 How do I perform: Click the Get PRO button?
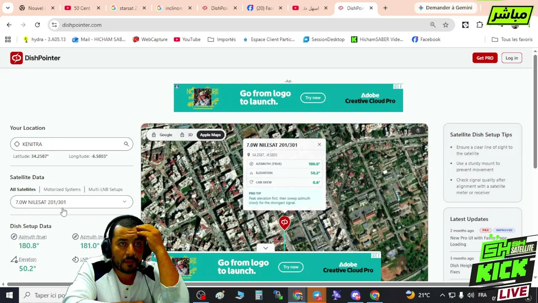(x=485, y=58)
